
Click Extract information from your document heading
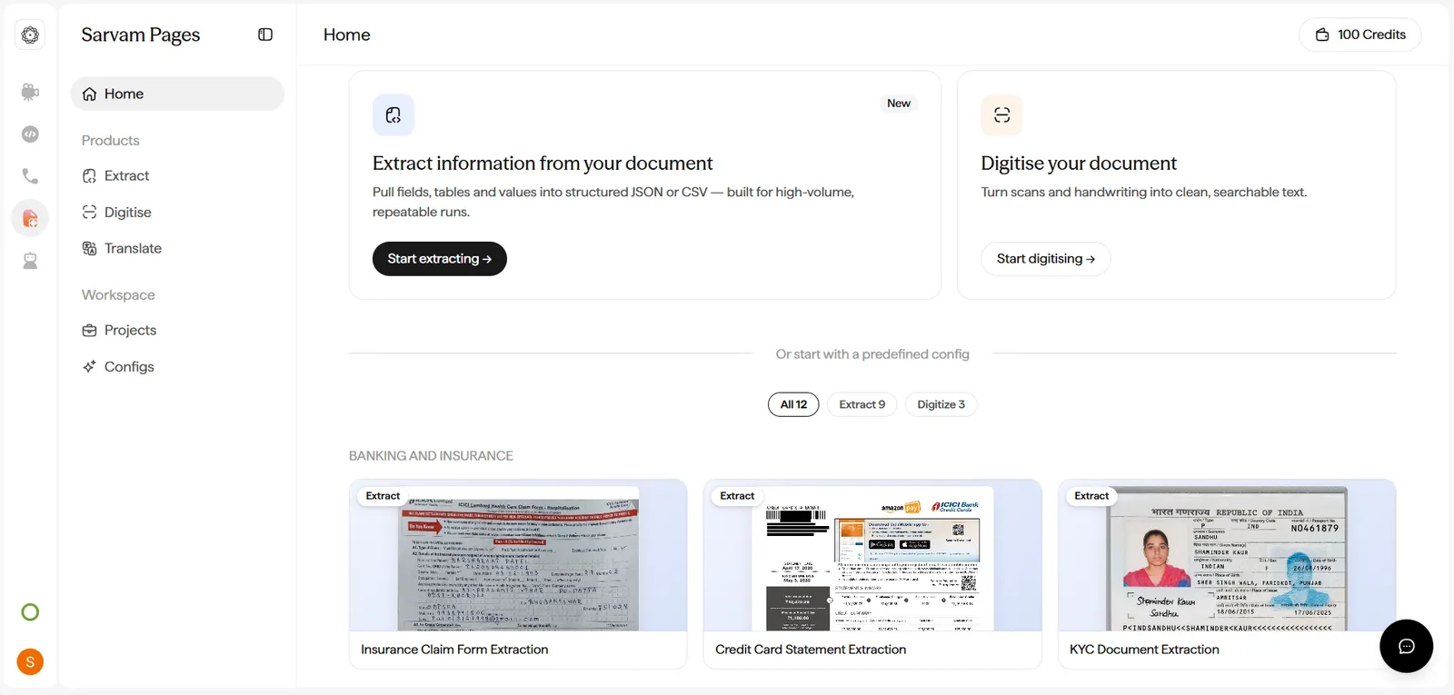click(x=543, y=164)
